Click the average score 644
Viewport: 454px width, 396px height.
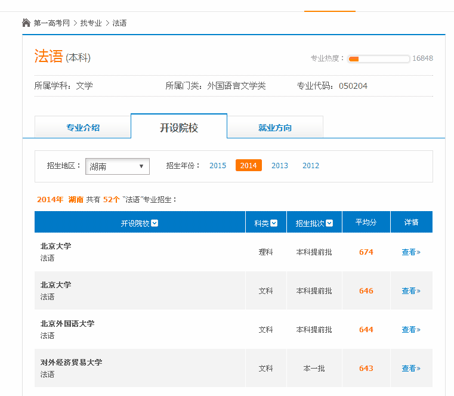[x=366, y=330]
